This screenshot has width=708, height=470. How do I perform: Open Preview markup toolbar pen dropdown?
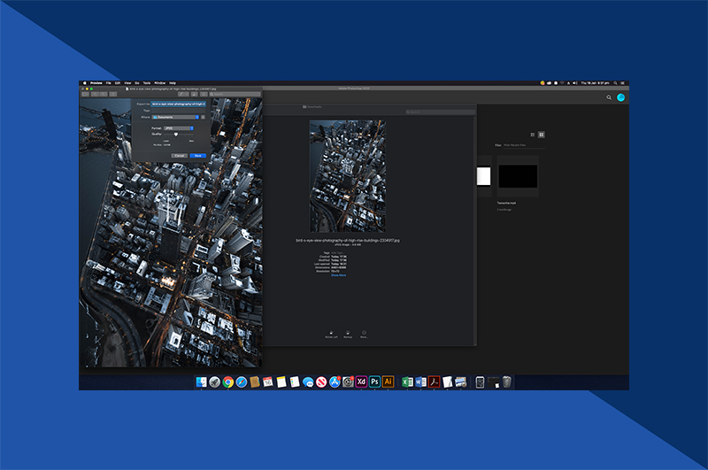pos(183,95)
